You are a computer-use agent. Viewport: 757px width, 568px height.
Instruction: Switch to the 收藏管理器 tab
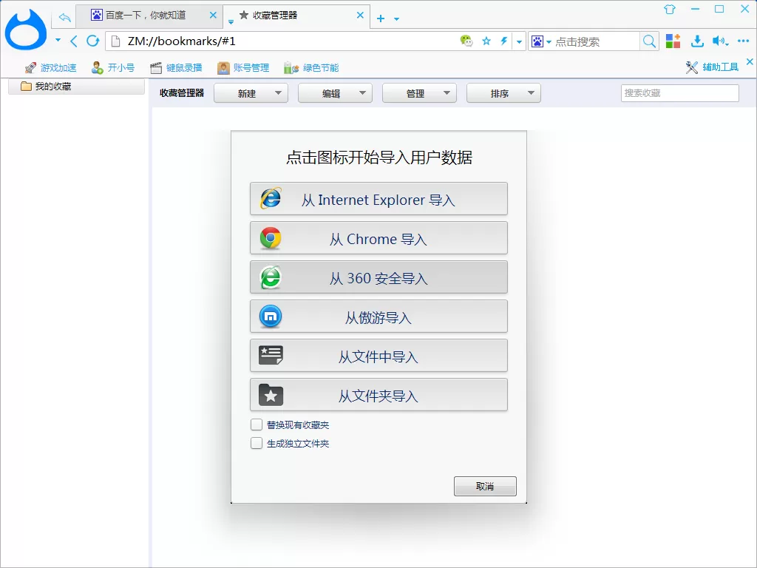[296, 16]
